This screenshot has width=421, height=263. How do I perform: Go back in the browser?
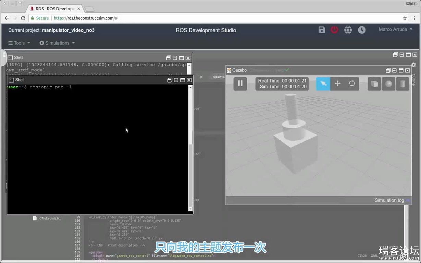(7, 18)
